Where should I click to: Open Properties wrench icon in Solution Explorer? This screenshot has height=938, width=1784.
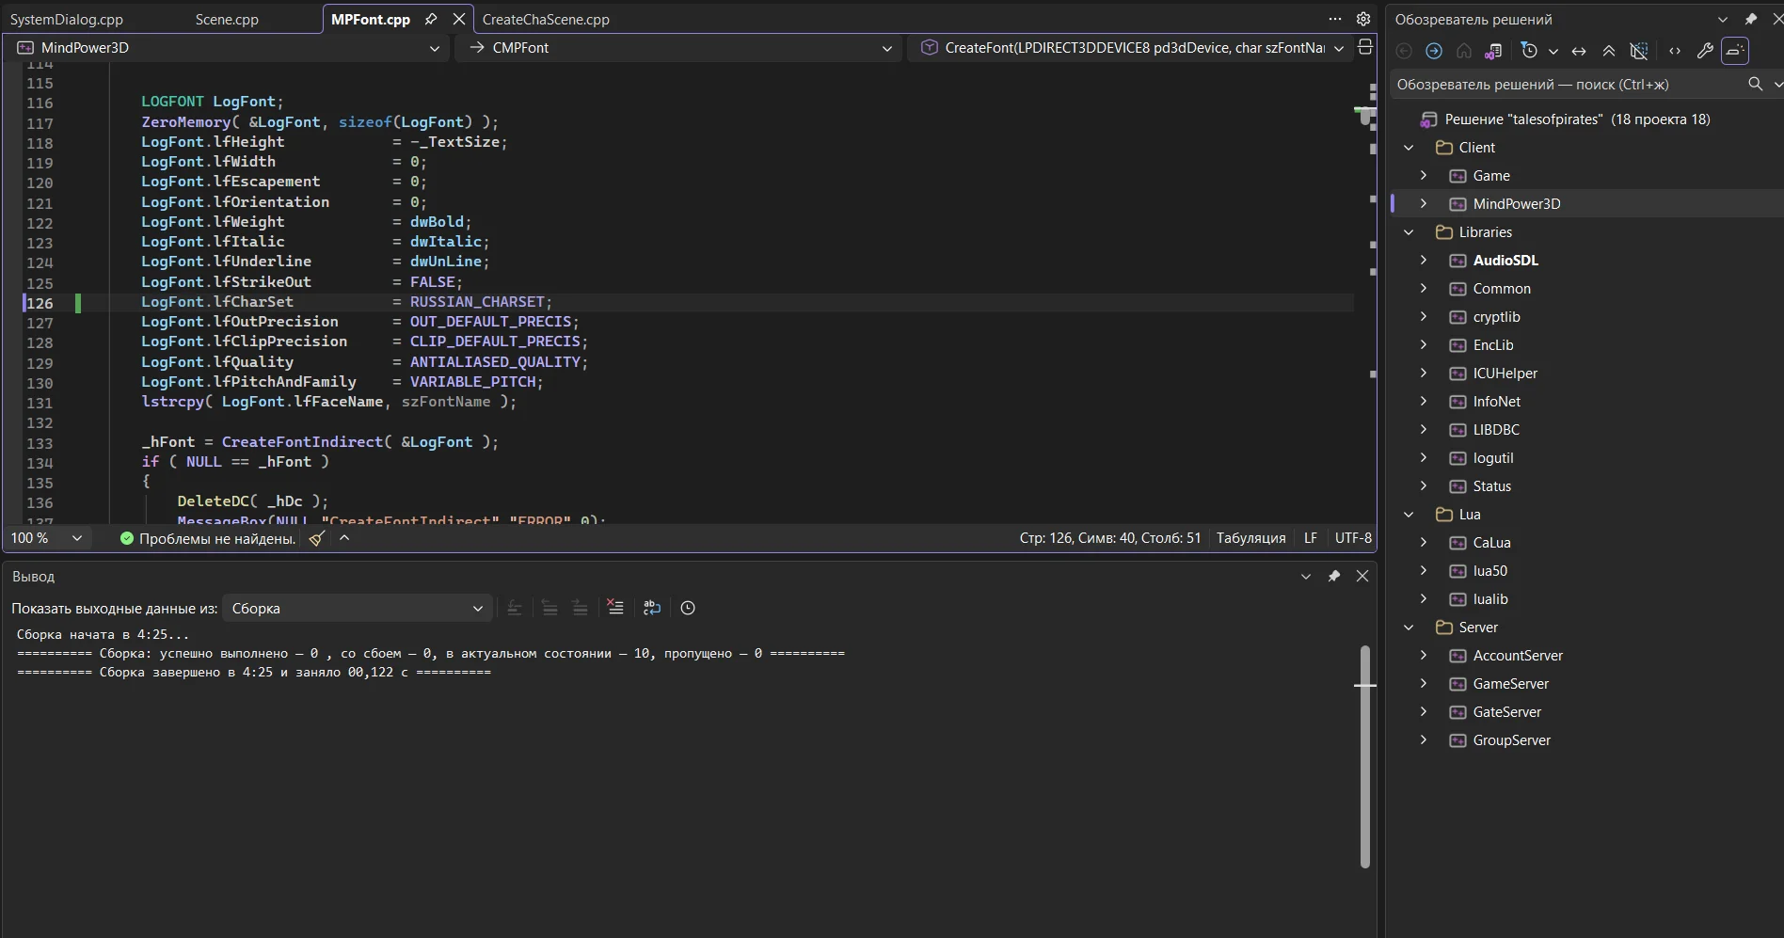(x=1704, y=51)
